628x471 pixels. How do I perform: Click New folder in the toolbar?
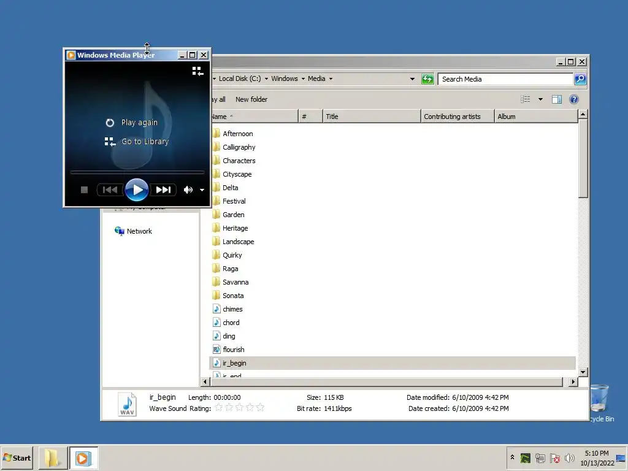(251, 99)
